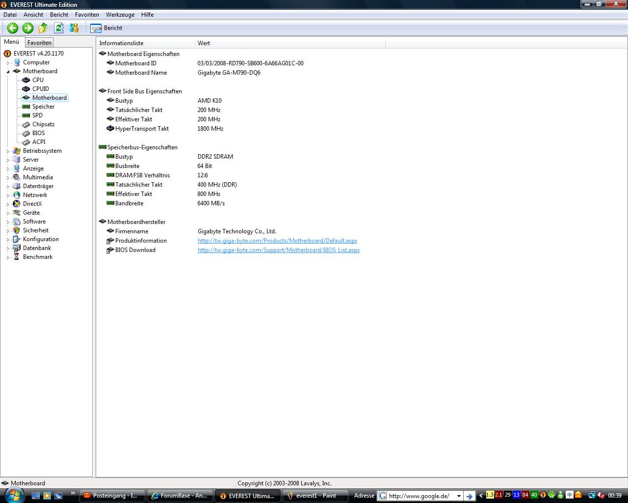Open the BIOS Download giga-byte link
The image size is (628, 503).
(x=279, y=250)
